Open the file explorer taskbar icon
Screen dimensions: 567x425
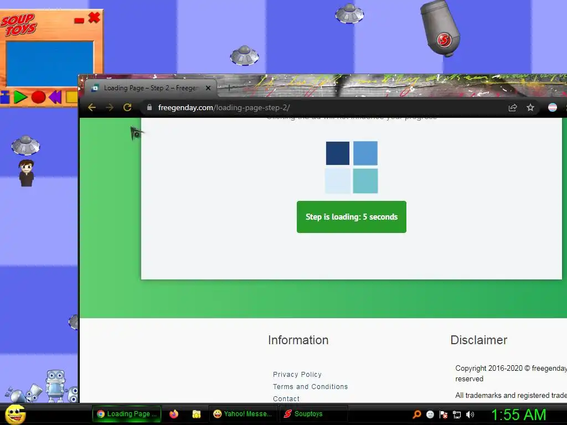[197, 414]
